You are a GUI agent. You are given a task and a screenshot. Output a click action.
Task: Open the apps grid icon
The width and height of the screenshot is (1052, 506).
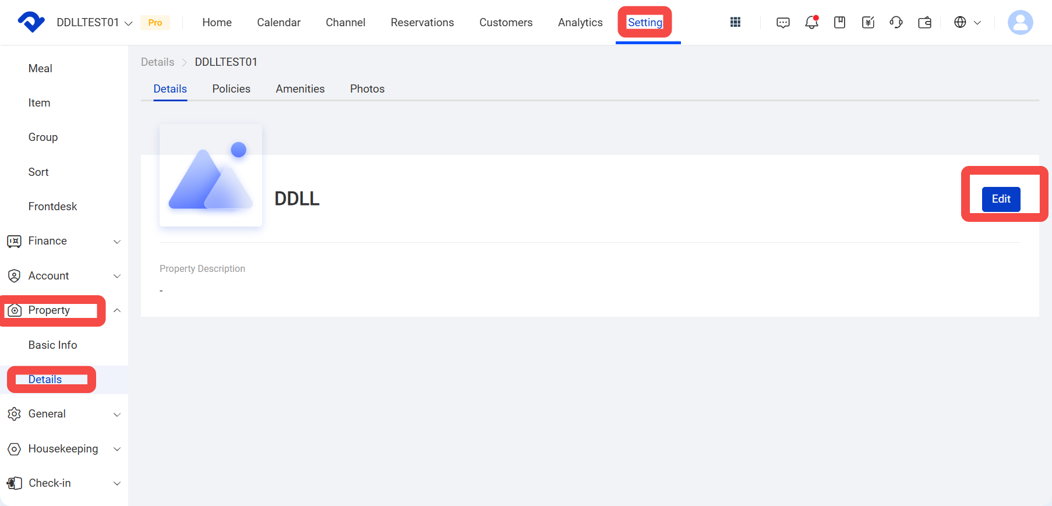[735, 22]
